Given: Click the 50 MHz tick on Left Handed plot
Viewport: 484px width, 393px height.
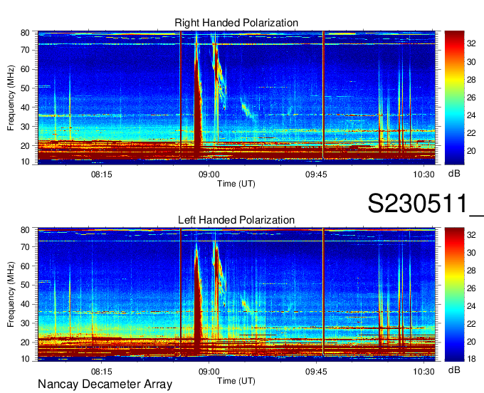Looking at the screenshot, I should (x=25, y=285).
